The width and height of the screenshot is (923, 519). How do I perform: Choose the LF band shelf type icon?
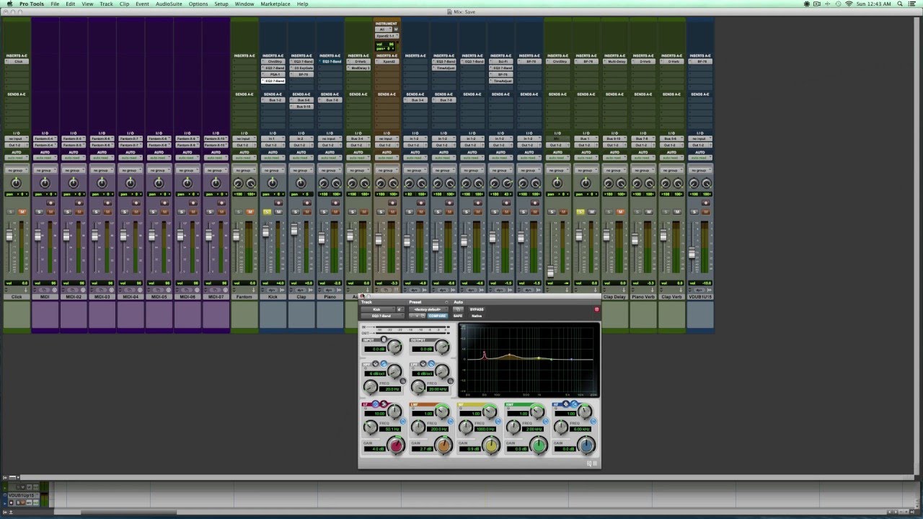(384, 404)
